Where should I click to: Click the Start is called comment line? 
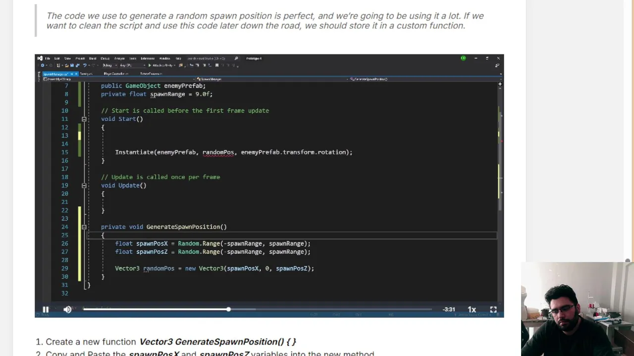[x=185, y=111]
